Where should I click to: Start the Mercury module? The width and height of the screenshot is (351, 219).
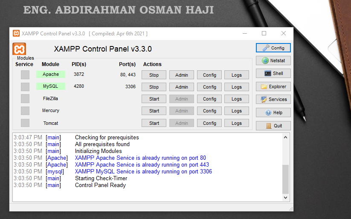(154, 111)
